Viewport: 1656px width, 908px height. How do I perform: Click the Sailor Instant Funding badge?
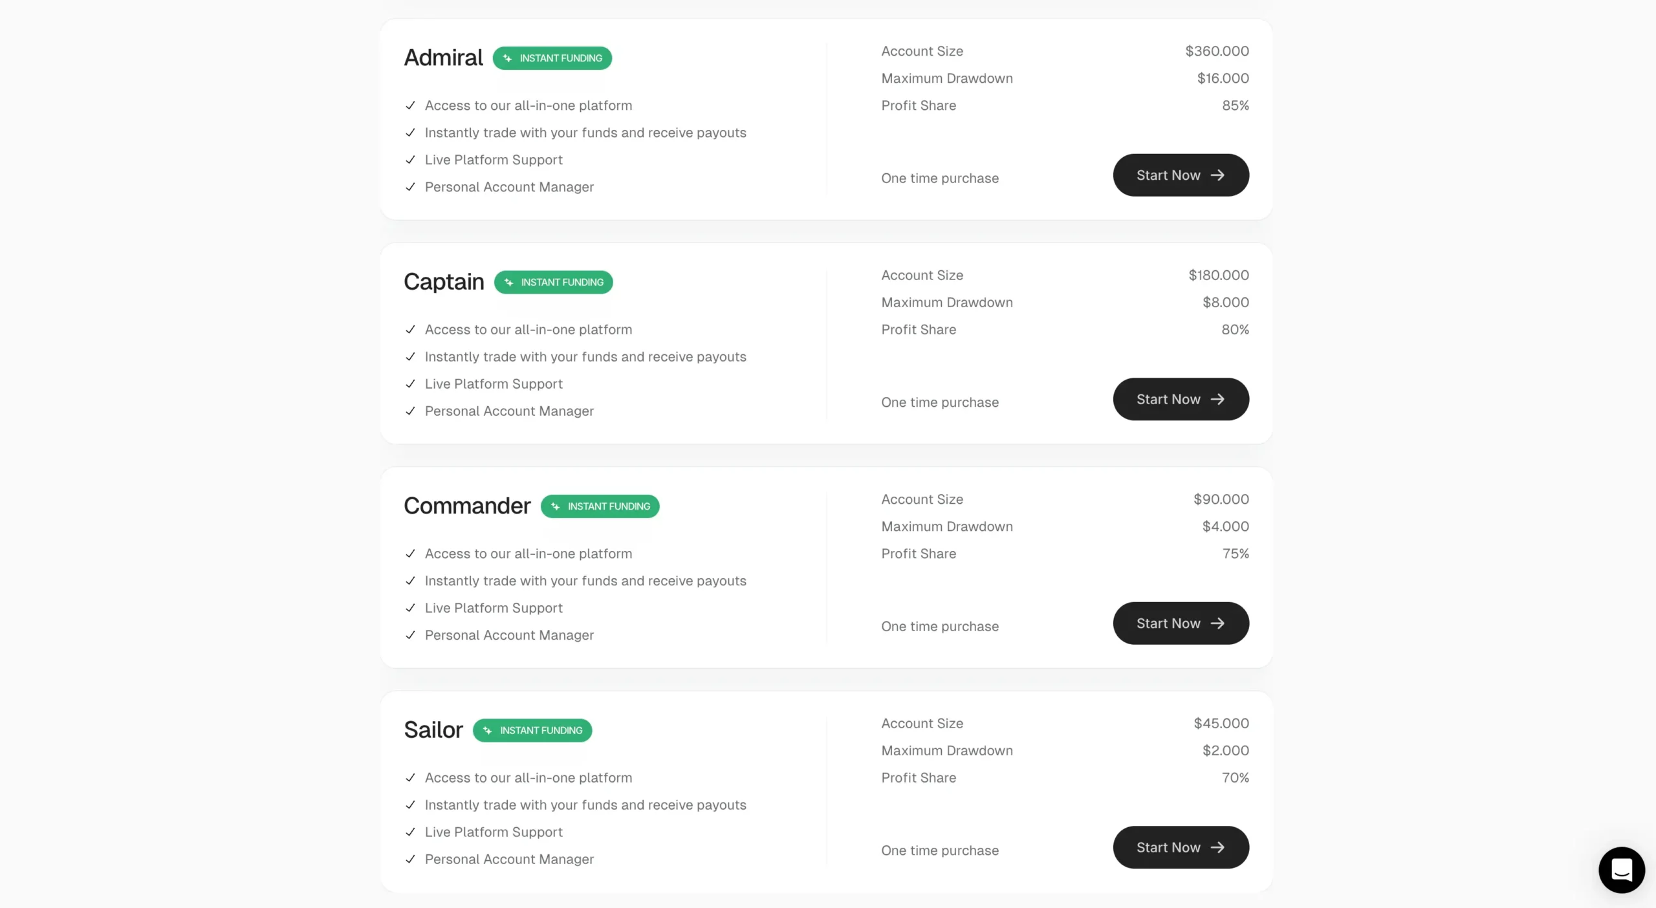click(532, 731)
